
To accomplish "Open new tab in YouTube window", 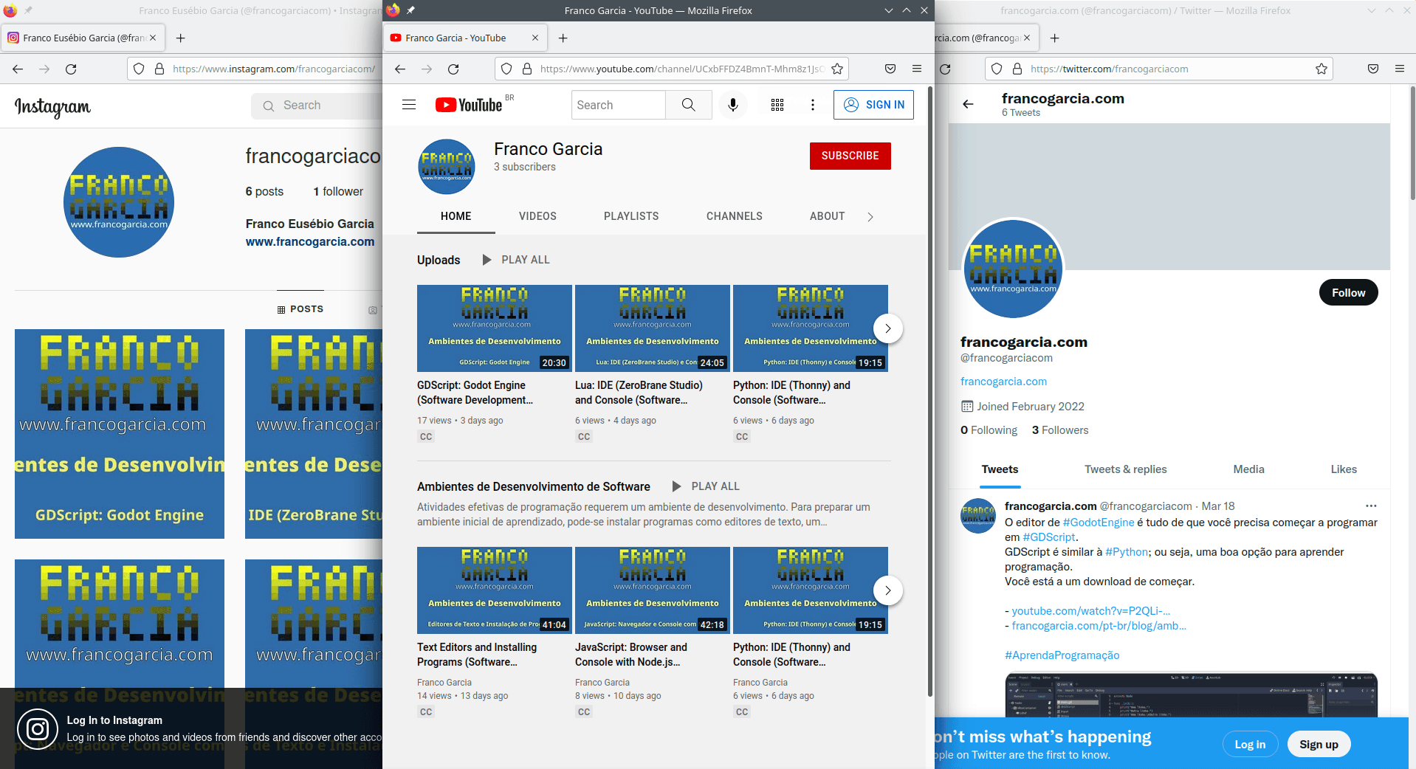I will pos(563,38).
